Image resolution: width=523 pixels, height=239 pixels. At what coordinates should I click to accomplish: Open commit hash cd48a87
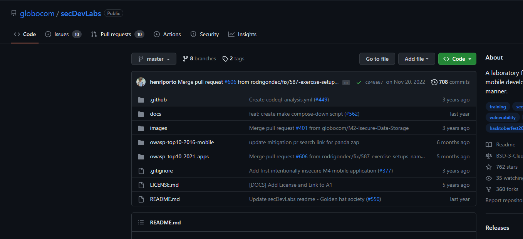point(374,82)
